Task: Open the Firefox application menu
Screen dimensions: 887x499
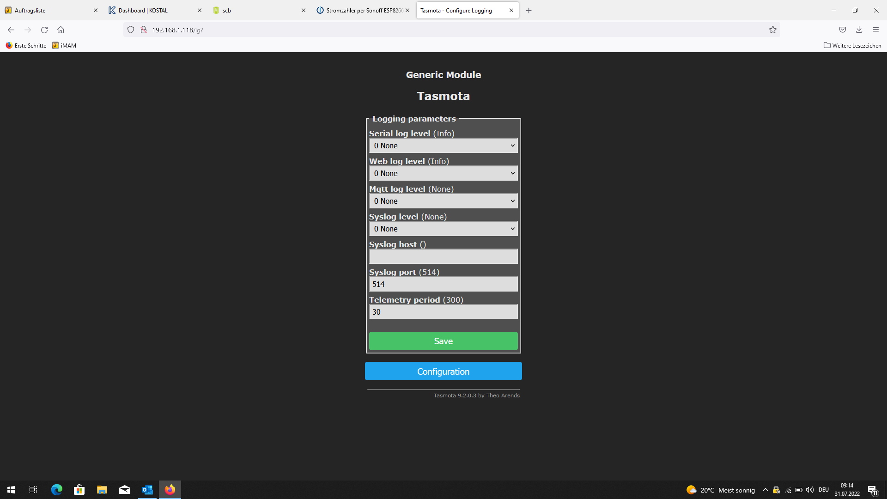Action: point(876,30)
